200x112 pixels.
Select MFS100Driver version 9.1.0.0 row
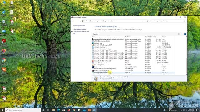pos(133,41)
